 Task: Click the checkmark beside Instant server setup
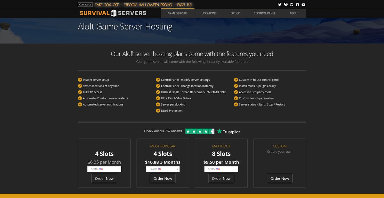pyautogui.click(x=80, y=80)
